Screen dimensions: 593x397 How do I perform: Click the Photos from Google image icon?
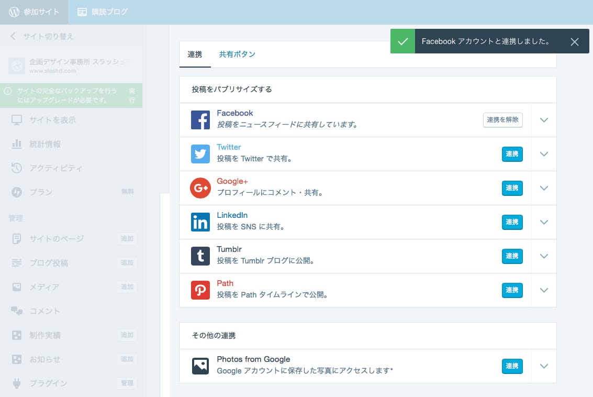point(200,366)
